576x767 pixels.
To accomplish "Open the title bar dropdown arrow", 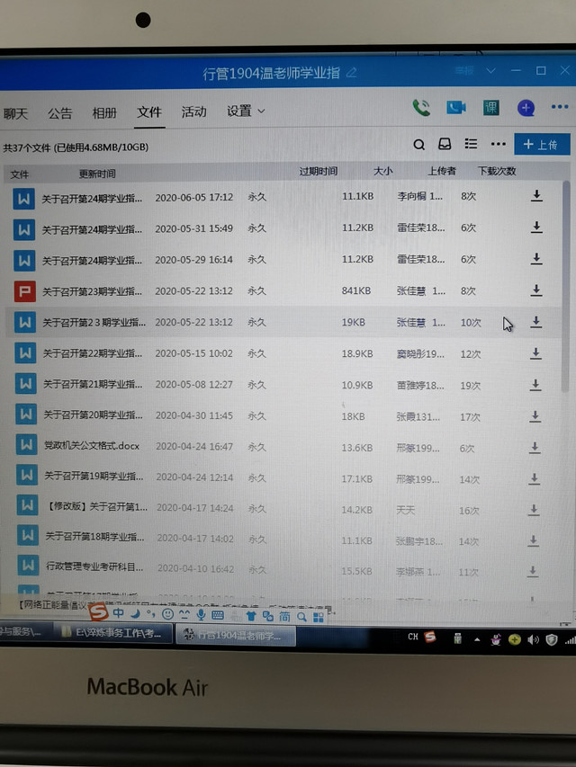I will pos(490,70).
